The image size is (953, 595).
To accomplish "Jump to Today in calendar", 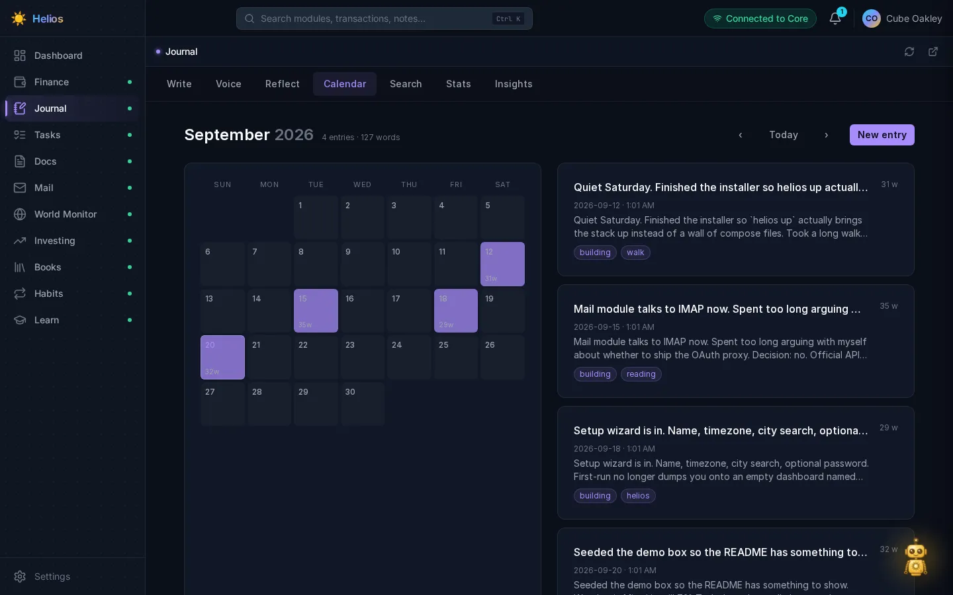I will point(784,135).
